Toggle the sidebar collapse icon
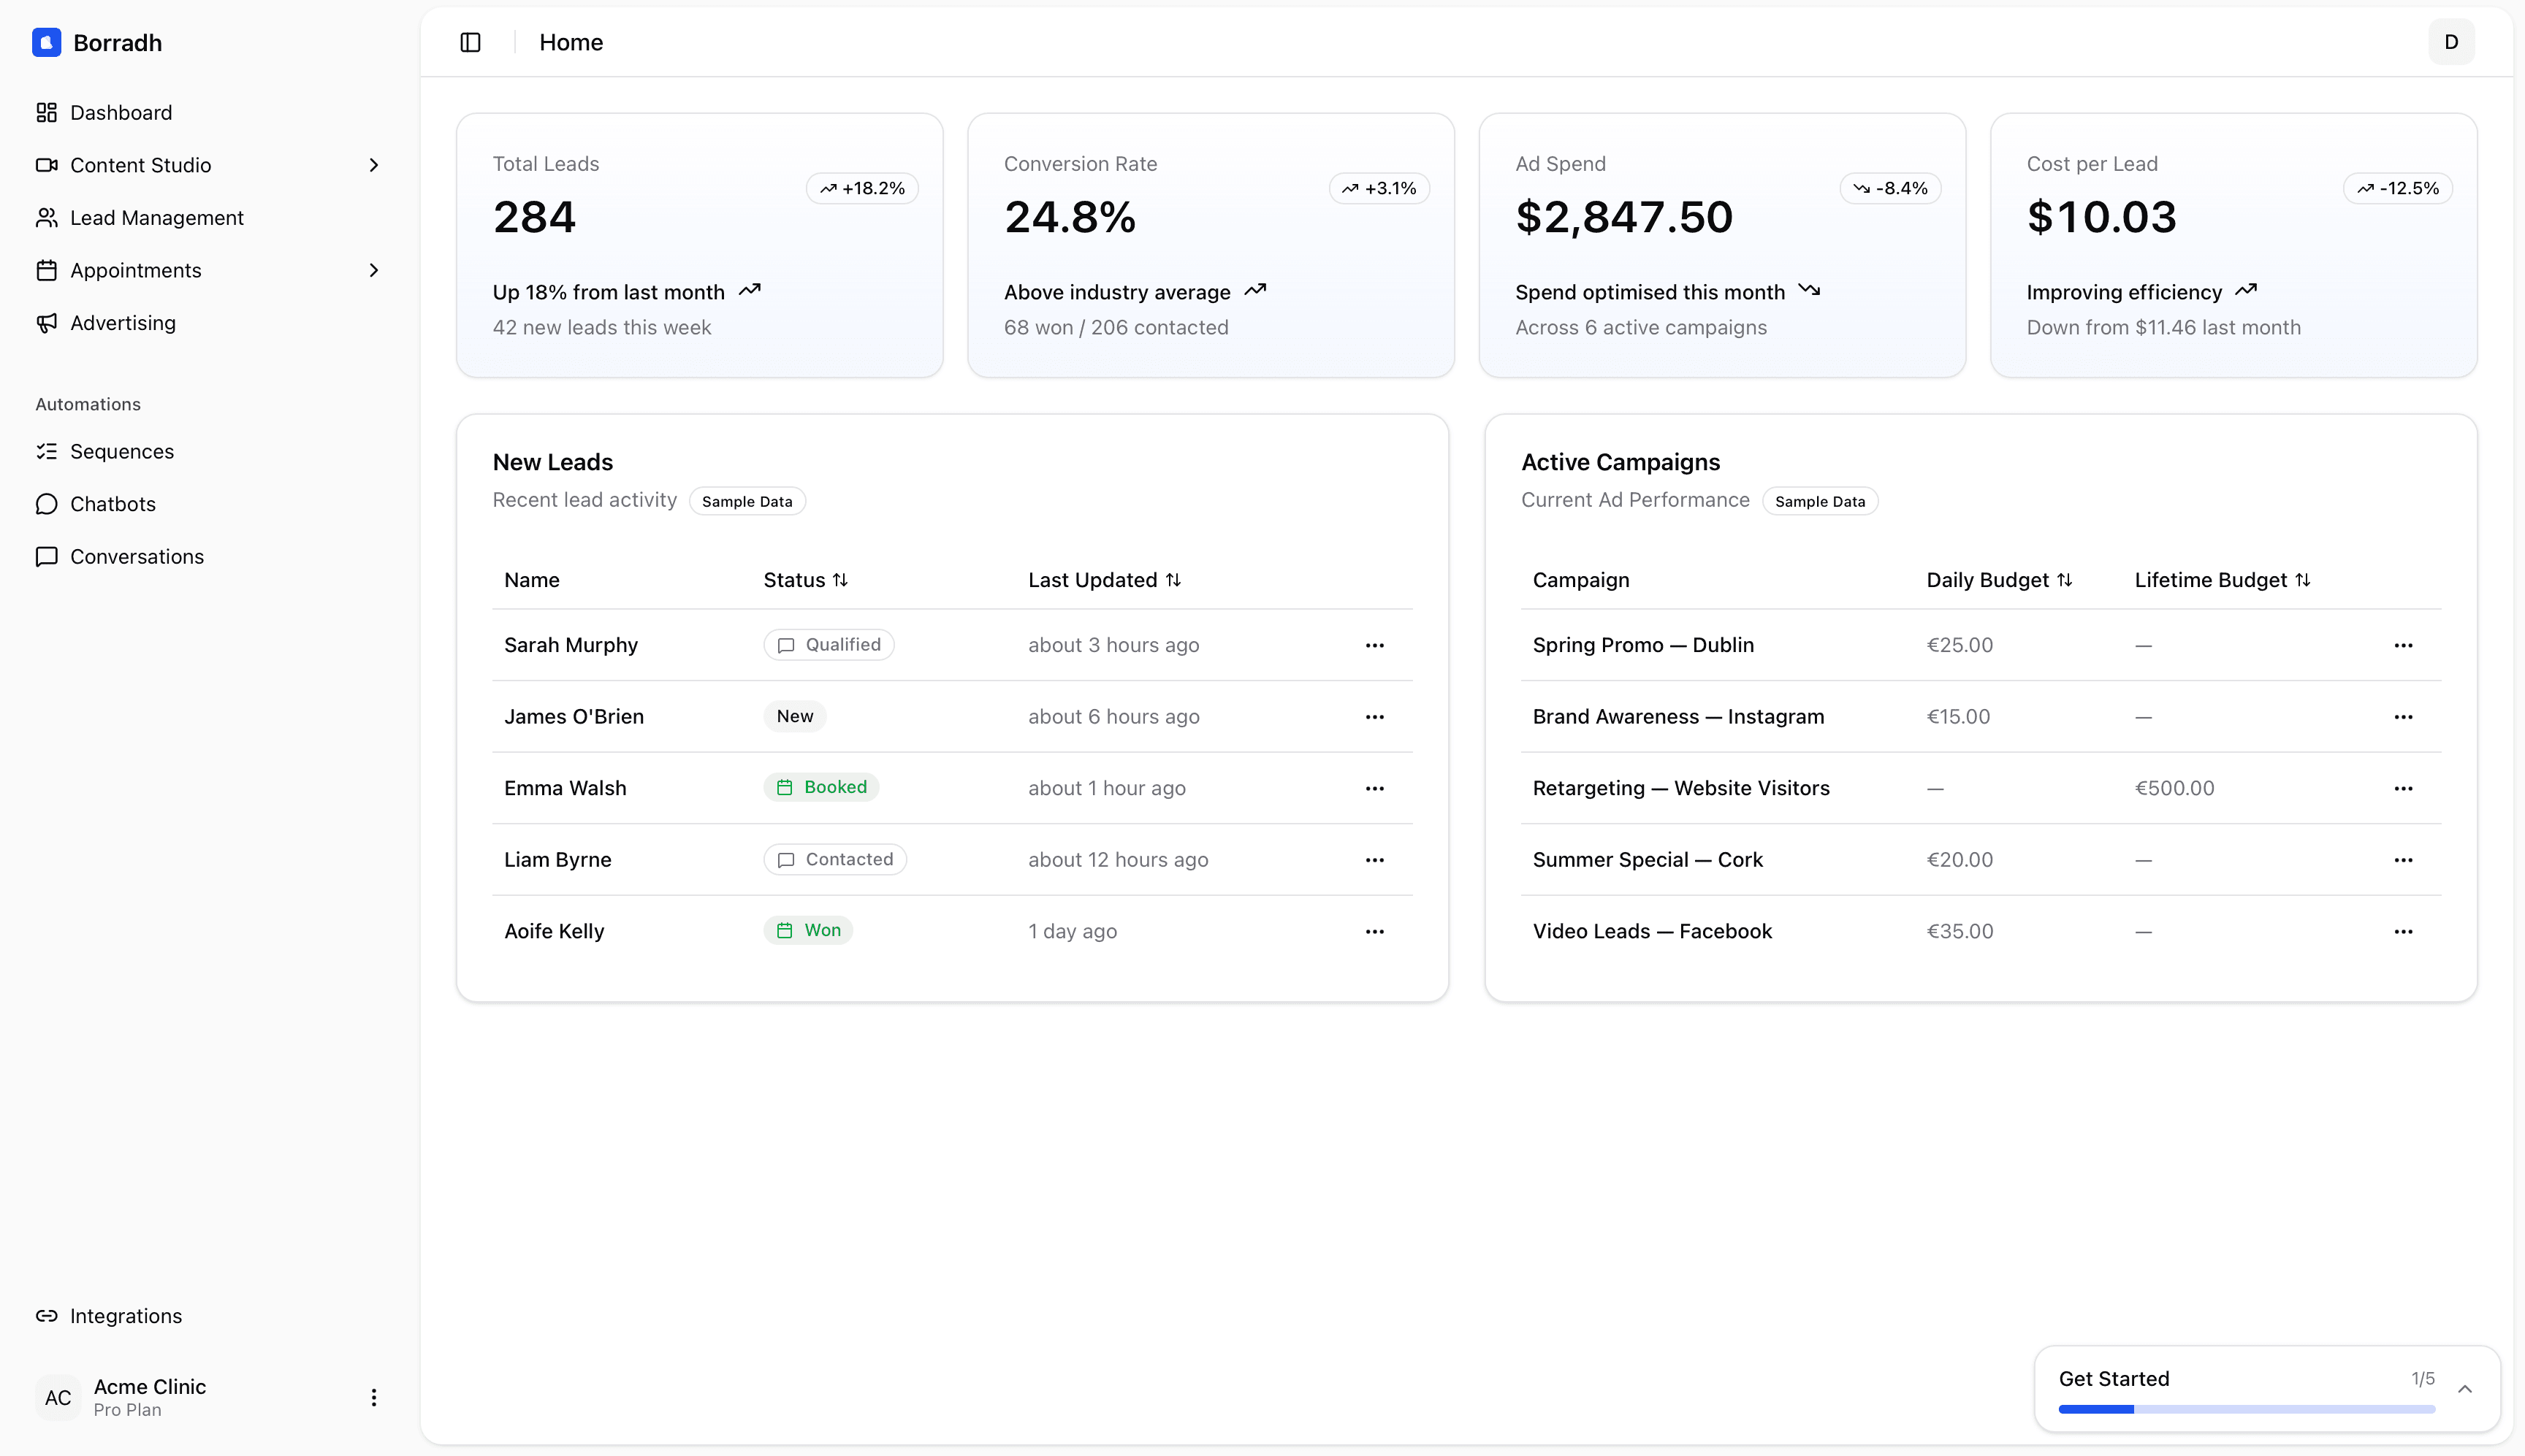The height and width of the screenshot is (1456, 2525). (469, 42)
